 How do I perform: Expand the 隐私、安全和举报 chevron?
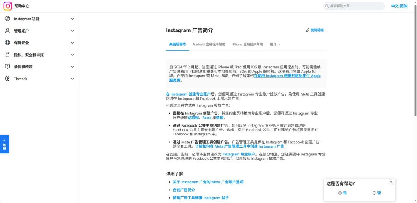[72, 55]
